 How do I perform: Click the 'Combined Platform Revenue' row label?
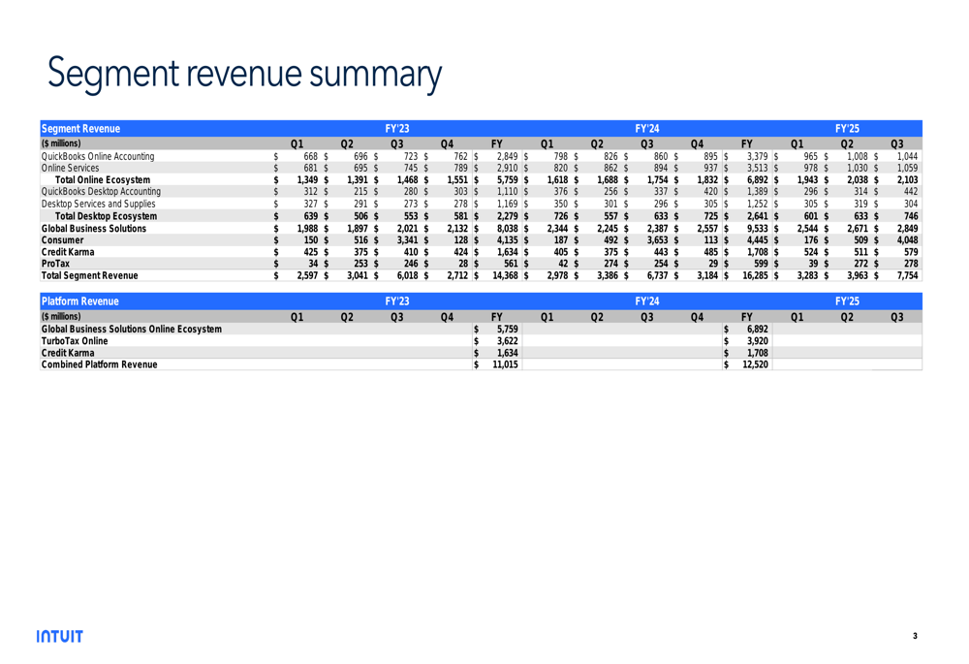pyautogui.click(x=99, y=364)
